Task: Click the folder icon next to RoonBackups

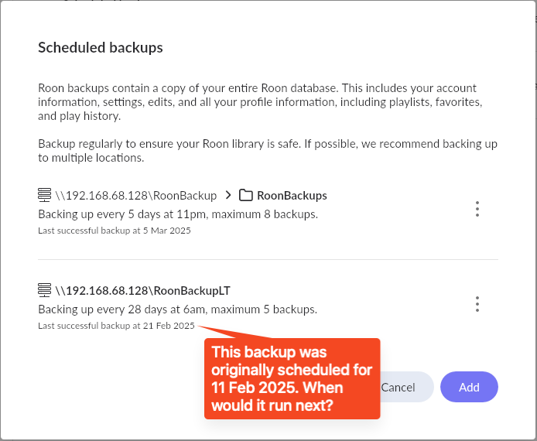Action: tap(245, 195)
